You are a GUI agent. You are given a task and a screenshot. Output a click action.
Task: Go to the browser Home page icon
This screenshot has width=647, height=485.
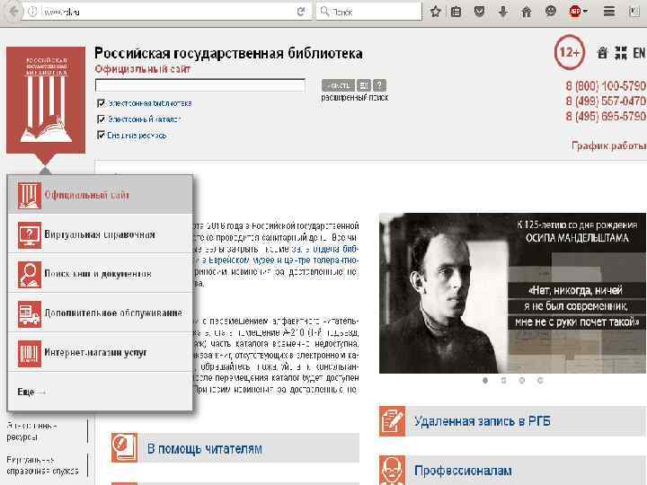tap(527, 12)
